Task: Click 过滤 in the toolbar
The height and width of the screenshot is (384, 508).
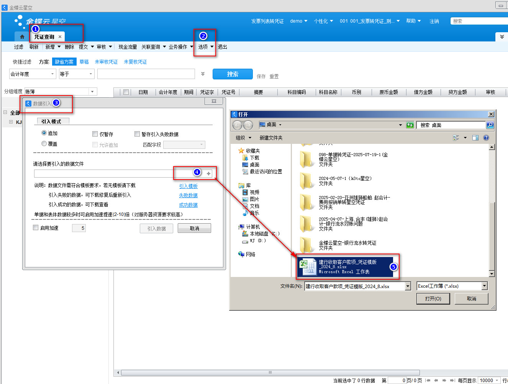Action: 18,47
